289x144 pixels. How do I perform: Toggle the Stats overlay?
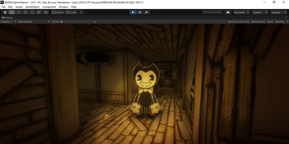click(x=270, y=22)
